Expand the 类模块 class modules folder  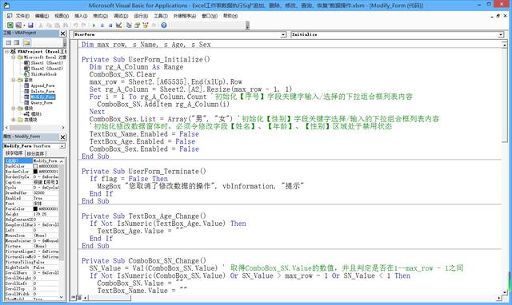point(14,120)
